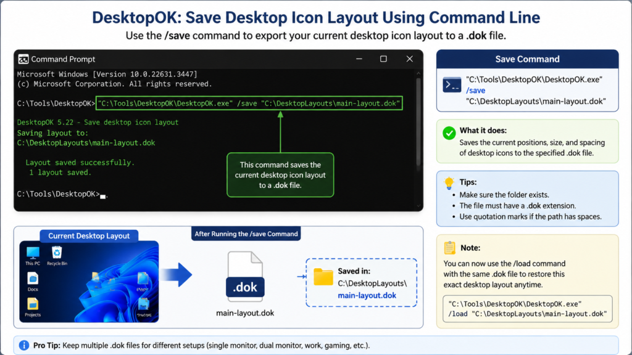Click '1 layout saved.' line in terminal
Screen dimensions: 632x355
pos(60,173)
